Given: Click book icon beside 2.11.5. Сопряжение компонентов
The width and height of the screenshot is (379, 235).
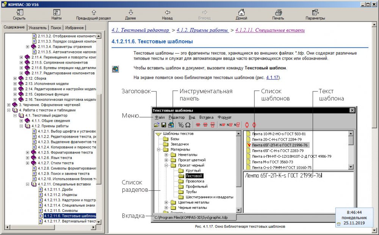Looking at the screenshot, I should (x=28, y=63).
